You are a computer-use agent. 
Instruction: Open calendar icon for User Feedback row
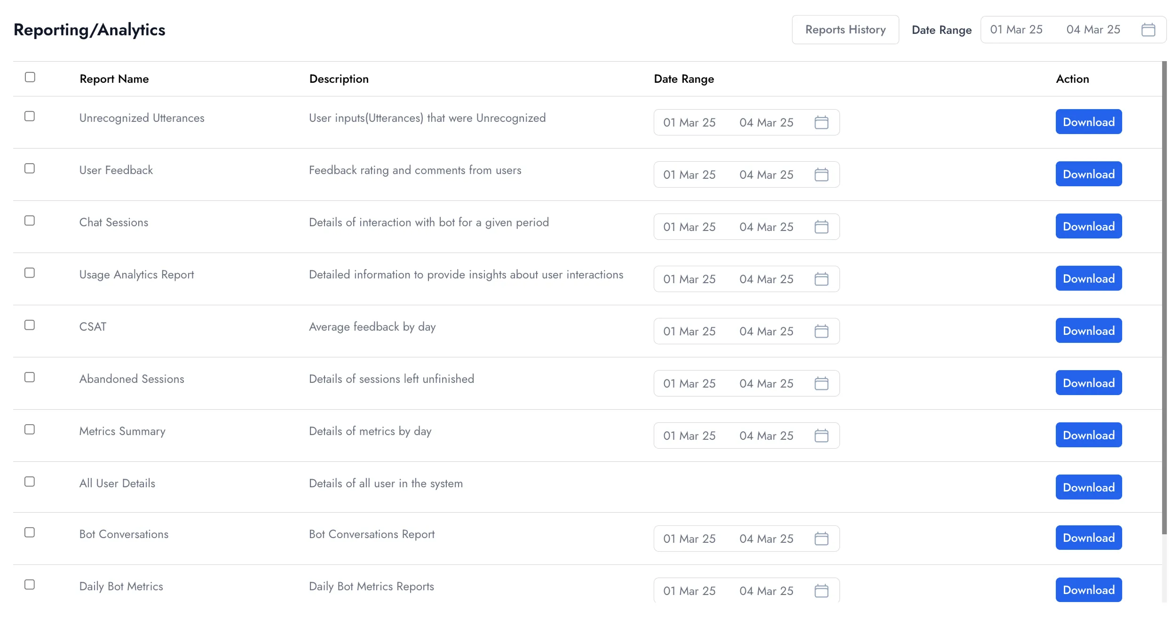(x=821, y=174)
